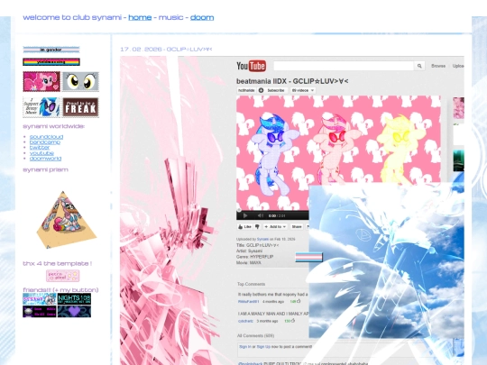Open the 'Add to' dropdown
The width and height of the screenshot is (487, 365).
click(275, 227)
